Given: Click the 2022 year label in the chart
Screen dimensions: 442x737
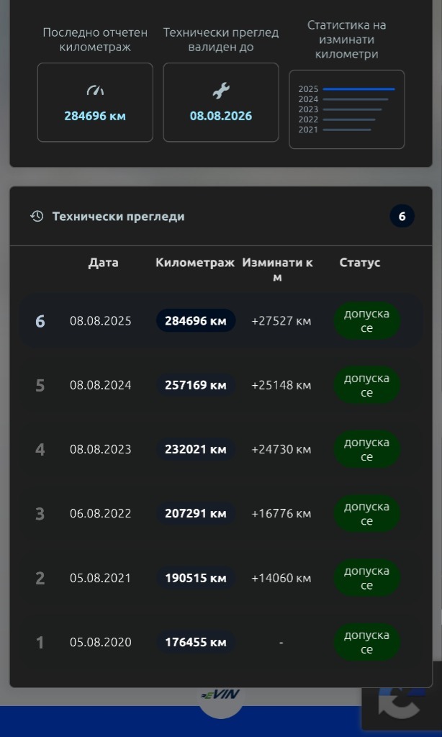Looking at the screenshot, I should pyautogui.click(x=308, y=120).
